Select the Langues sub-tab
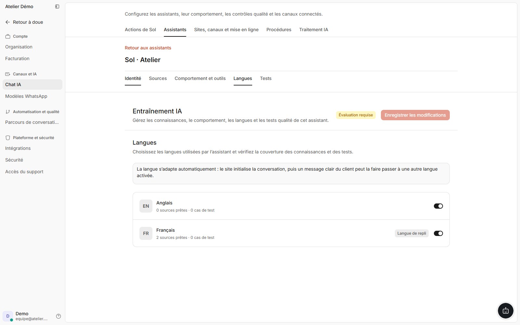This screenshot has height=325, width=520. pos(243,78)
